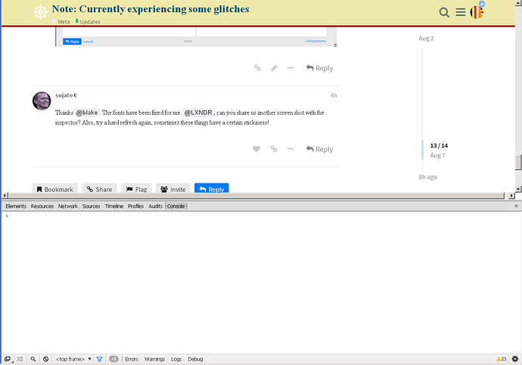Screen dimensions: 522x365
Task: Click the console input prompt
Action: pyautogui.click(x=261, y=216)
